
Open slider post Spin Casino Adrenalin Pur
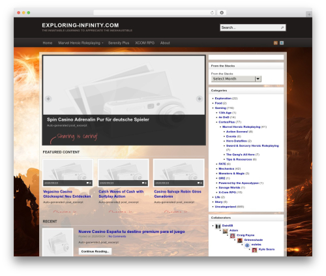pyautogui.click(x=98, y=119)
